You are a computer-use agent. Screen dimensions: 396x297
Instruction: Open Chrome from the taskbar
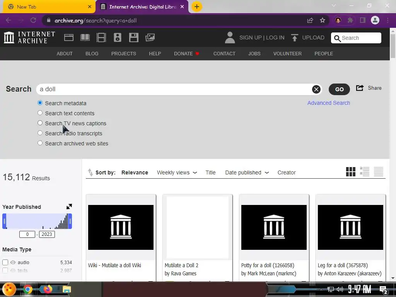click(x=27, y=289)
